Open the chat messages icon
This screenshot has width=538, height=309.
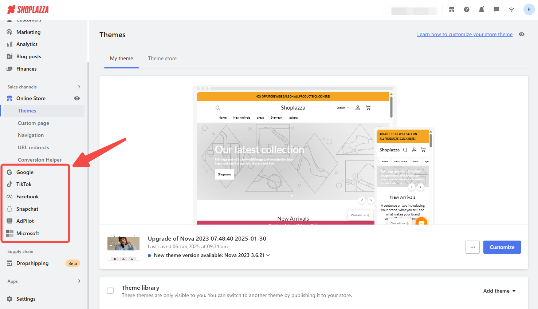pos(496,9)
